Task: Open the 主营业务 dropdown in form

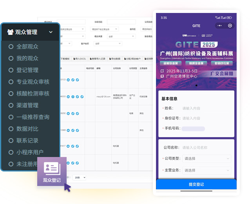Action: coord(207,170)
